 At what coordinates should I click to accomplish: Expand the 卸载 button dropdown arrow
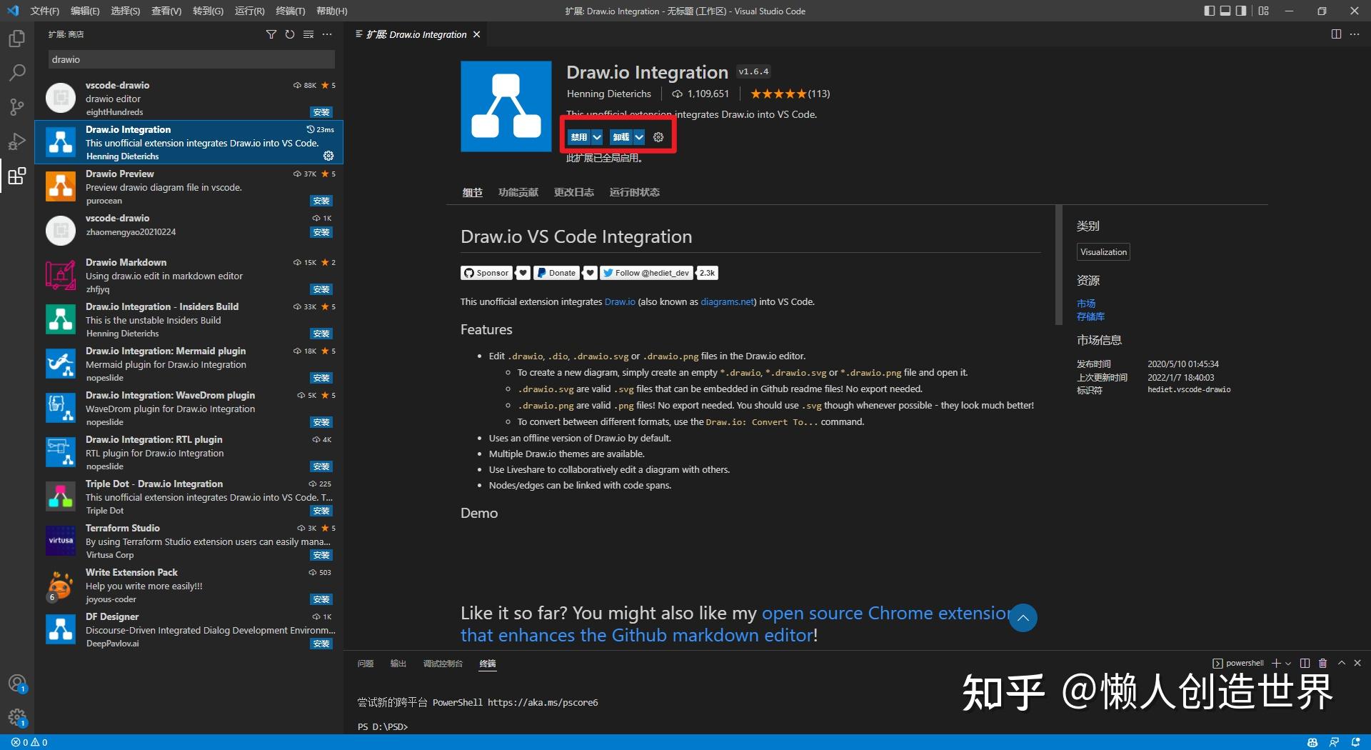639,137
